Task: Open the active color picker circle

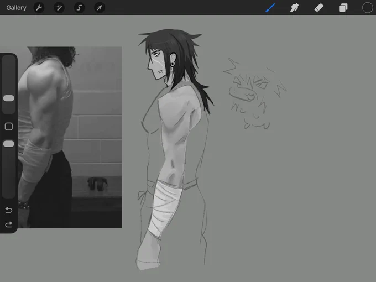Action: (x=367, y=8)
